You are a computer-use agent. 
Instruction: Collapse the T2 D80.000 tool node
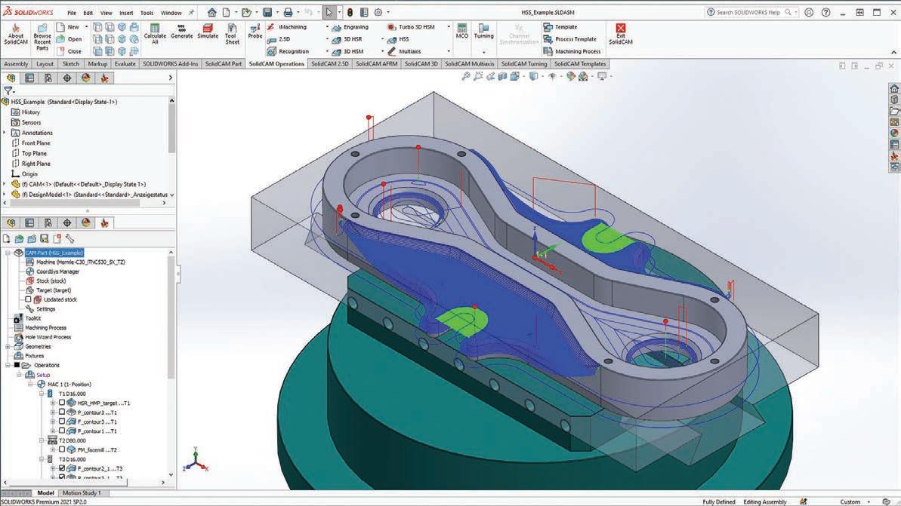coord(42,440)
